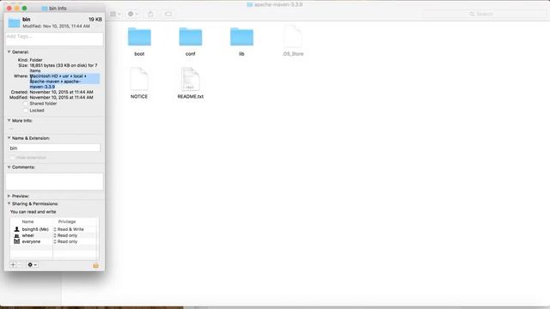
Task: Click the bsingh5 (Me) user icon
Action: click(16, 229)
